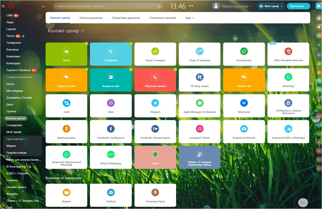This screenshot has height=209, width=322.
Task: Open the Голосовые боты tile
Action: tap(155, 195)
